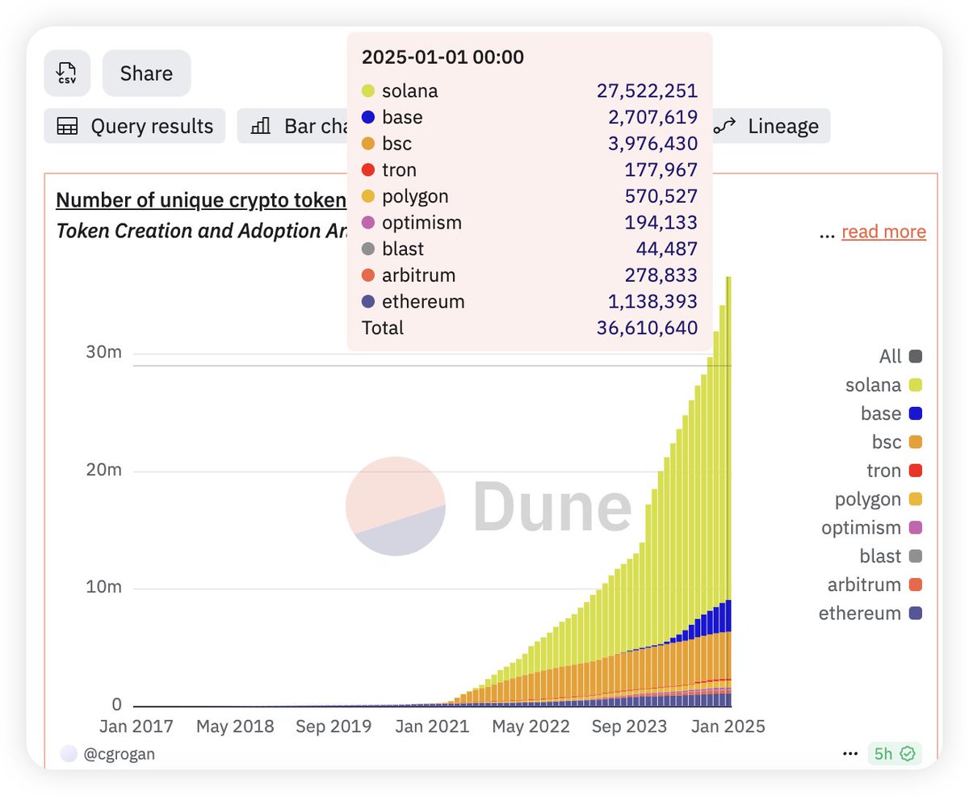Click the Share button
Image resolution: width=969 pixels, height=796 pixels.
click(146, 73)
